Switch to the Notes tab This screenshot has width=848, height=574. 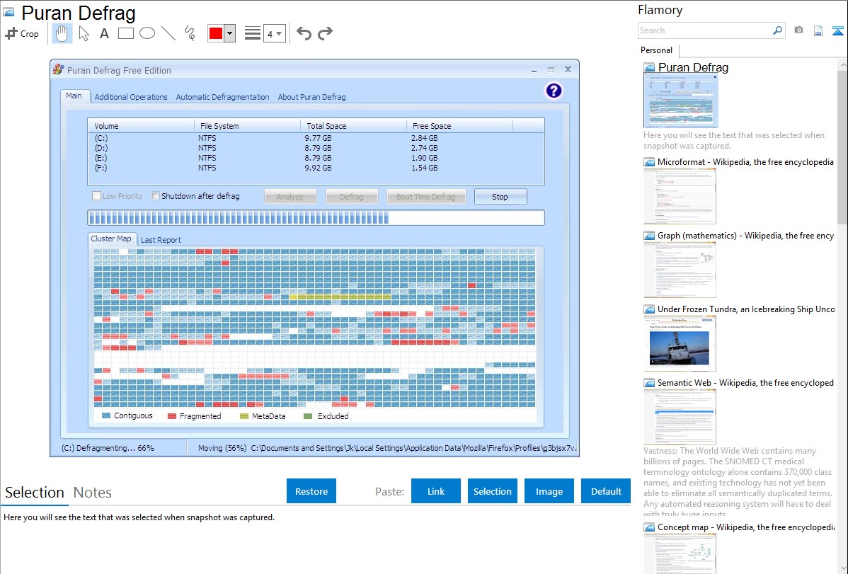[93, 493]
